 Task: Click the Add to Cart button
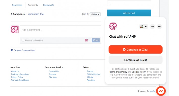129,13
